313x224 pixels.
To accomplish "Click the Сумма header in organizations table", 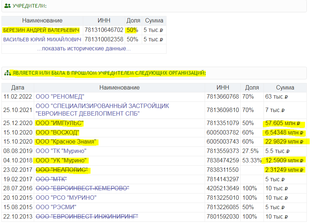I will (x=285, y=87).
